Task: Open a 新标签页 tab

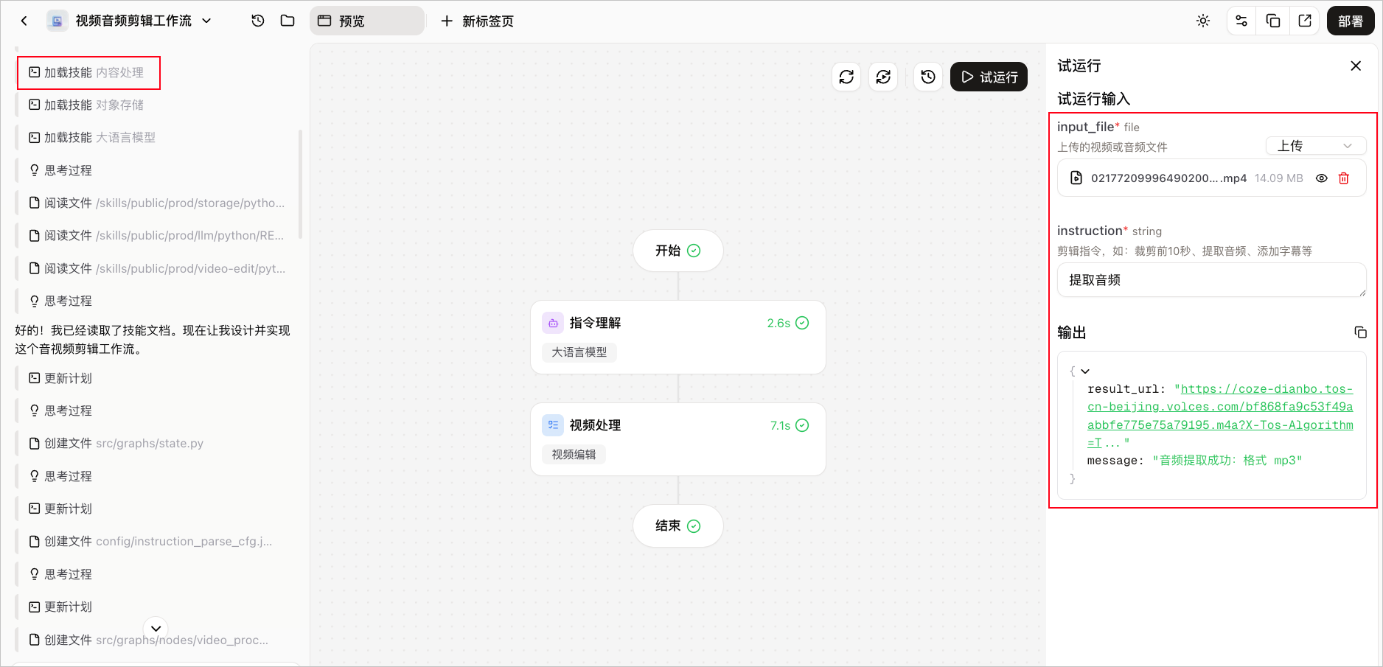Action: tap(477, 21)
